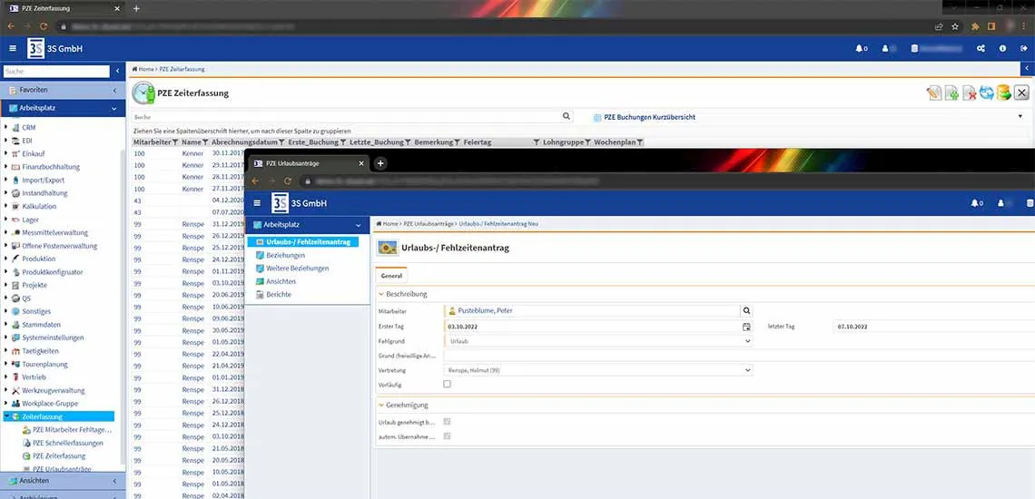Toggle the Vorläufig checkbox
Viewport: 1035px width, 499px height.
point(447,385)
